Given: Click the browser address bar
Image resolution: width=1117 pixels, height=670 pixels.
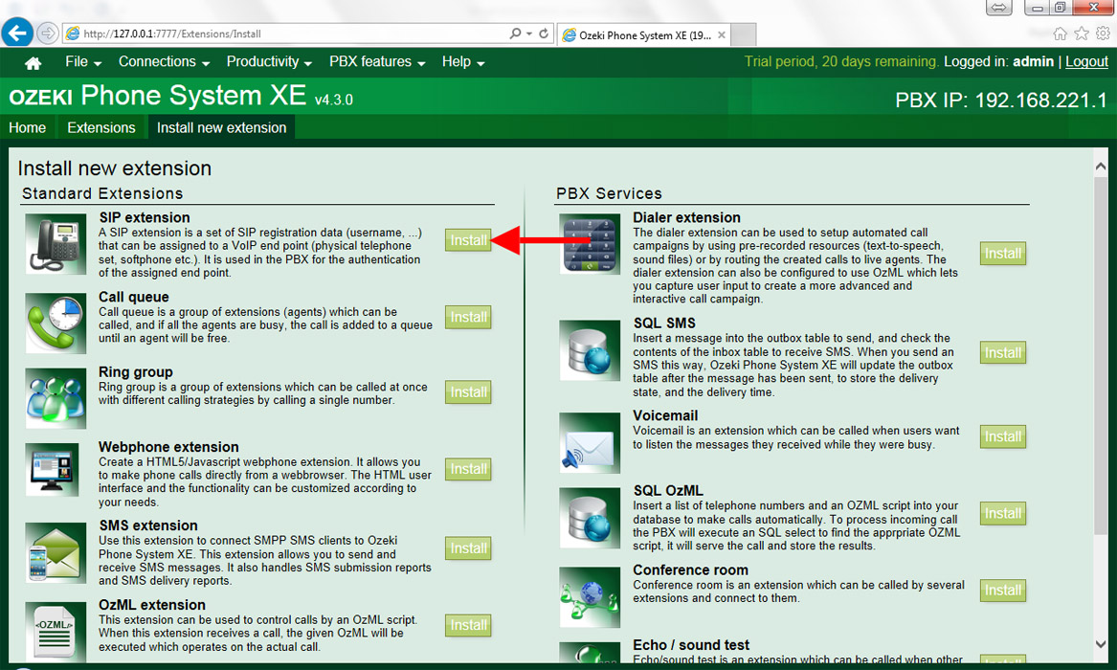Looking at the screenshot, I should 287,33.
